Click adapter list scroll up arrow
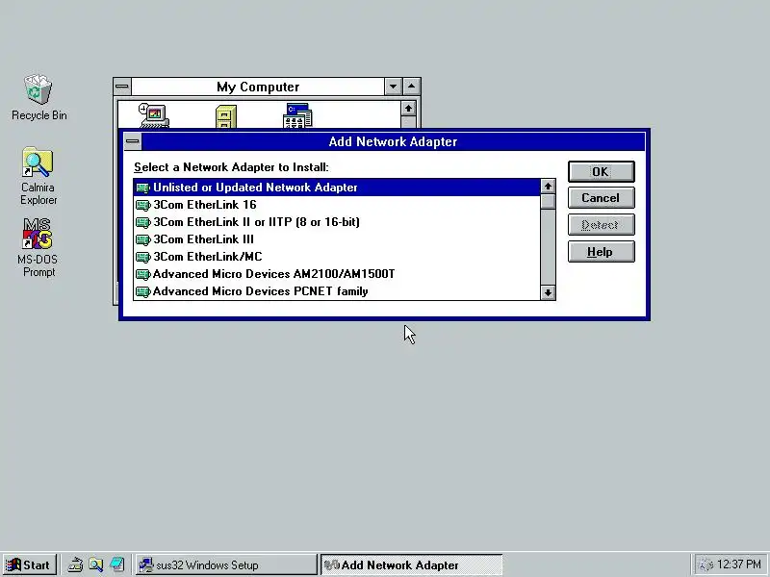 [x=548, y=187]
